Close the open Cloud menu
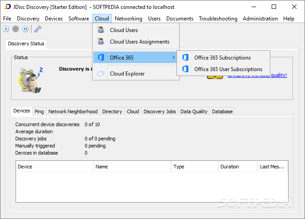This screenshot has height=219, width=305. pyautogui.click(x=102, y=19)
